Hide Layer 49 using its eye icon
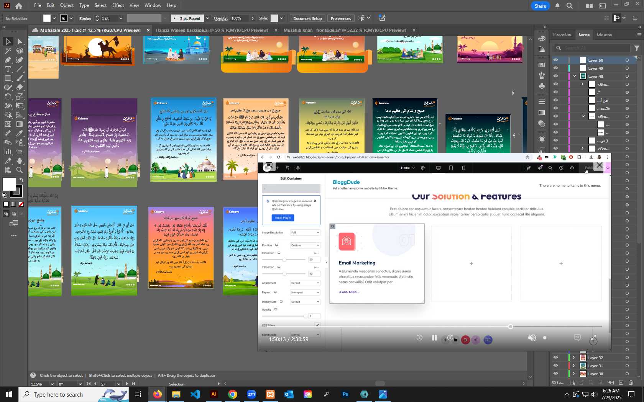This screenshot has height=402, width=644. click(555, 68)
